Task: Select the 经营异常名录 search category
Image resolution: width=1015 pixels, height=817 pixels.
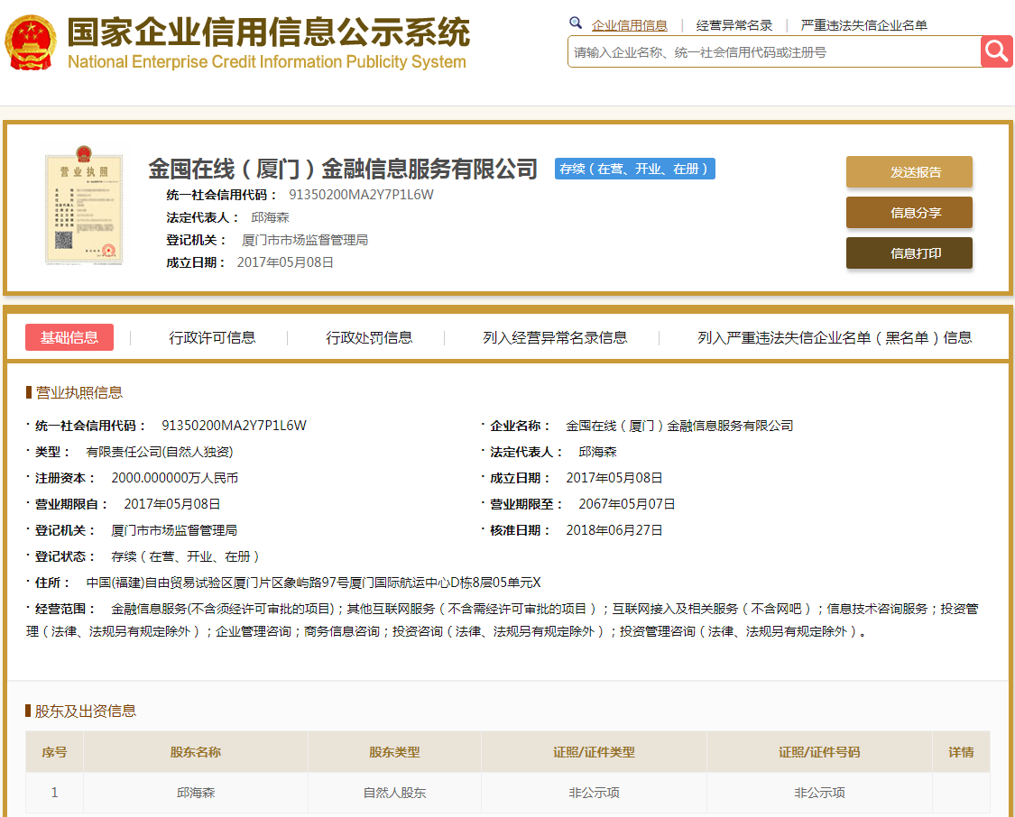Action: tap(734, 25)
